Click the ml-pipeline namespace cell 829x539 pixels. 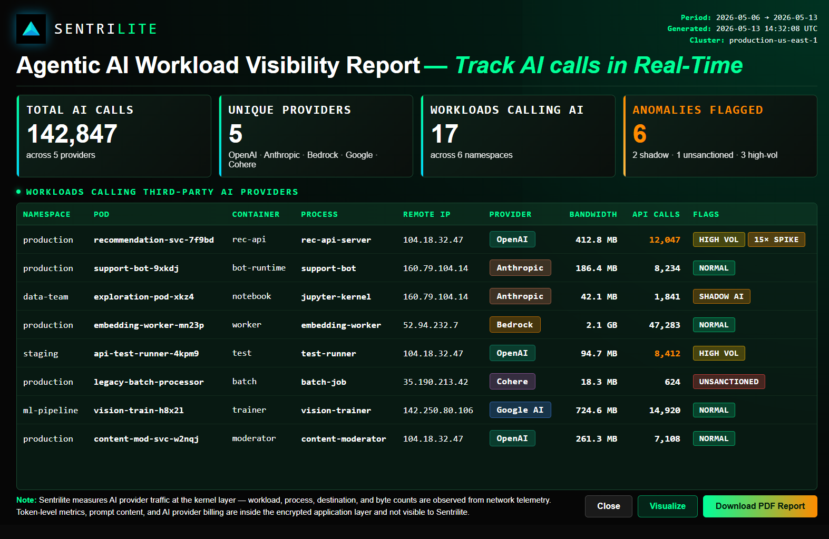point(51,411)
